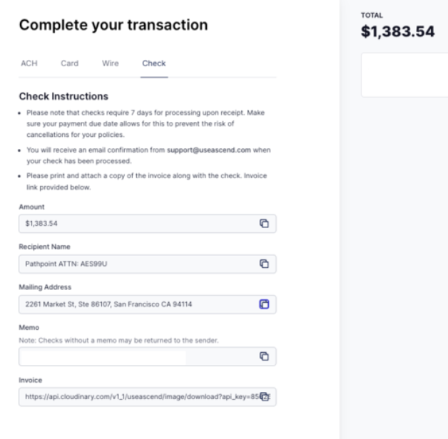The image size is (448, 439).
Task: Select the Wire tab
Action: 111,63
